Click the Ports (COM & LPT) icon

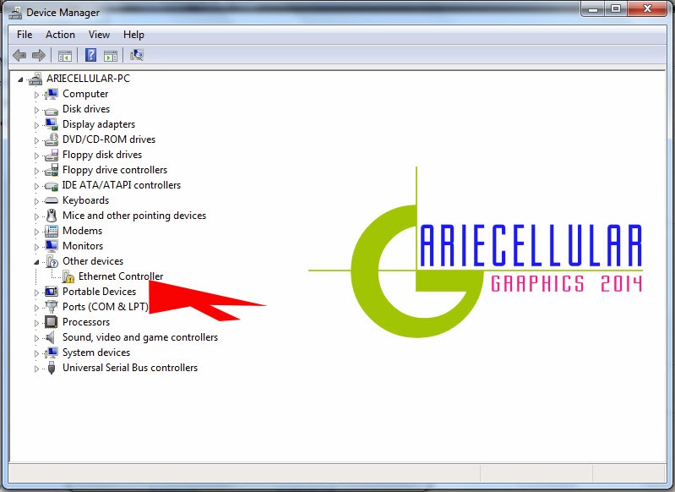52,307
